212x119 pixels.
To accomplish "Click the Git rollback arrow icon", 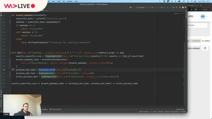I will coord(176,7).
